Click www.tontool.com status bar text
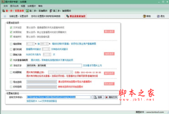 pyautogui.click(x=155, y=112)
